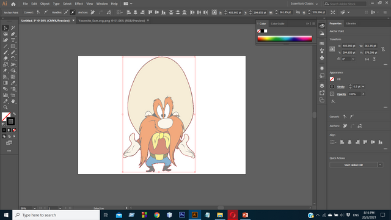Select the Gradient tool
This screenshot has height=220, width=391.
click(x=5, y=83)
